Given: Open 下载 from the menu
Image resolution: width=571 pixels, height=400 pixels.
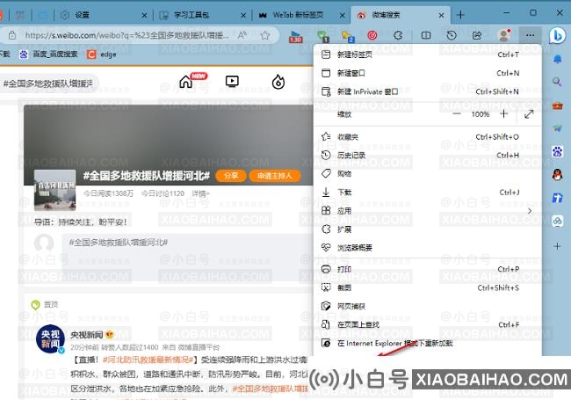Looking at the screenshot, I should pyautogui.click(x=428, y=193).
